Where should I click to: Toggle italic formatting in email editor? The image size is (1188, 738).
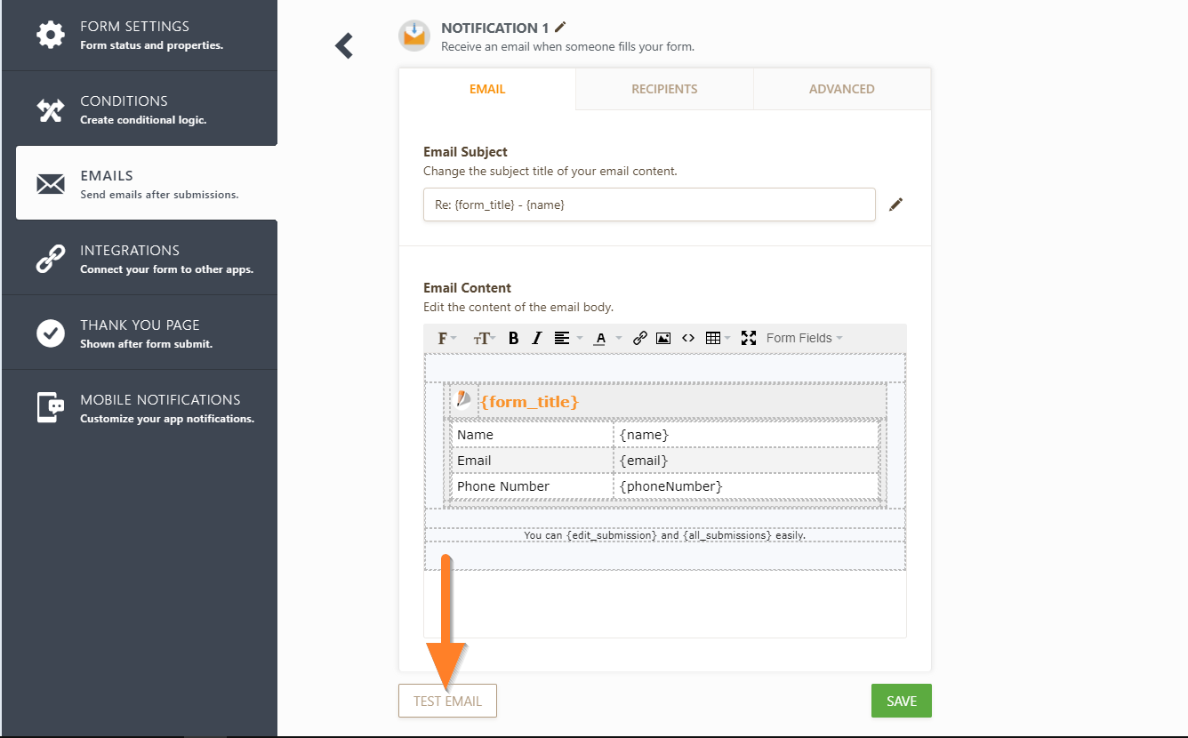pos(536,338)
